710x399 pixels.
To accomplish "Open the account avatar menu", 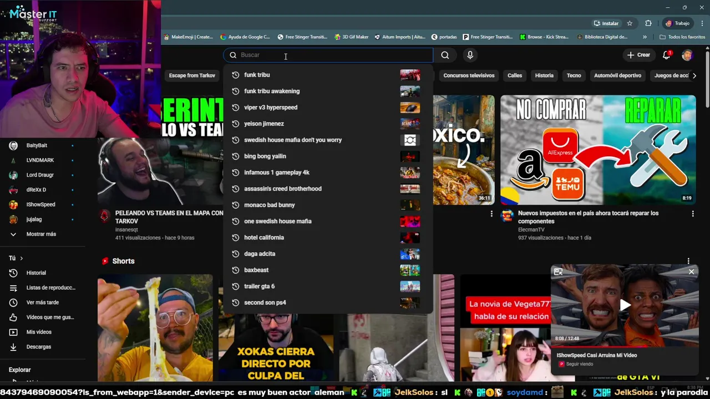I will pos(687,55).
